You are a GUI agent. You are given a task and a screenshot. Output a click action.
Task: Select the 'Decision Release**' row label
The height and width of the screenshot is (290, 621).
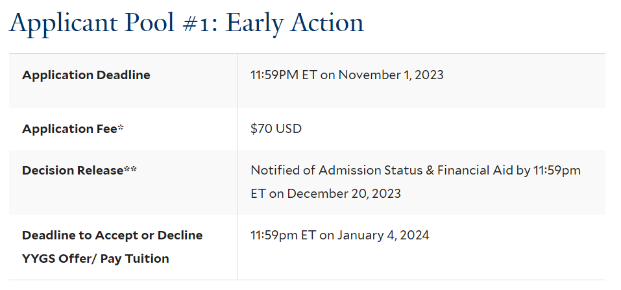tap(79, 171)
